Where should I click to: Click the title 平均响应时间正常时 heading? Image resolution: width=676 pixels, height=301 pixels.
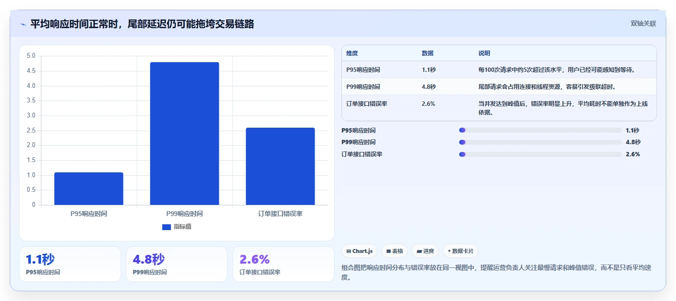(142, 24)
